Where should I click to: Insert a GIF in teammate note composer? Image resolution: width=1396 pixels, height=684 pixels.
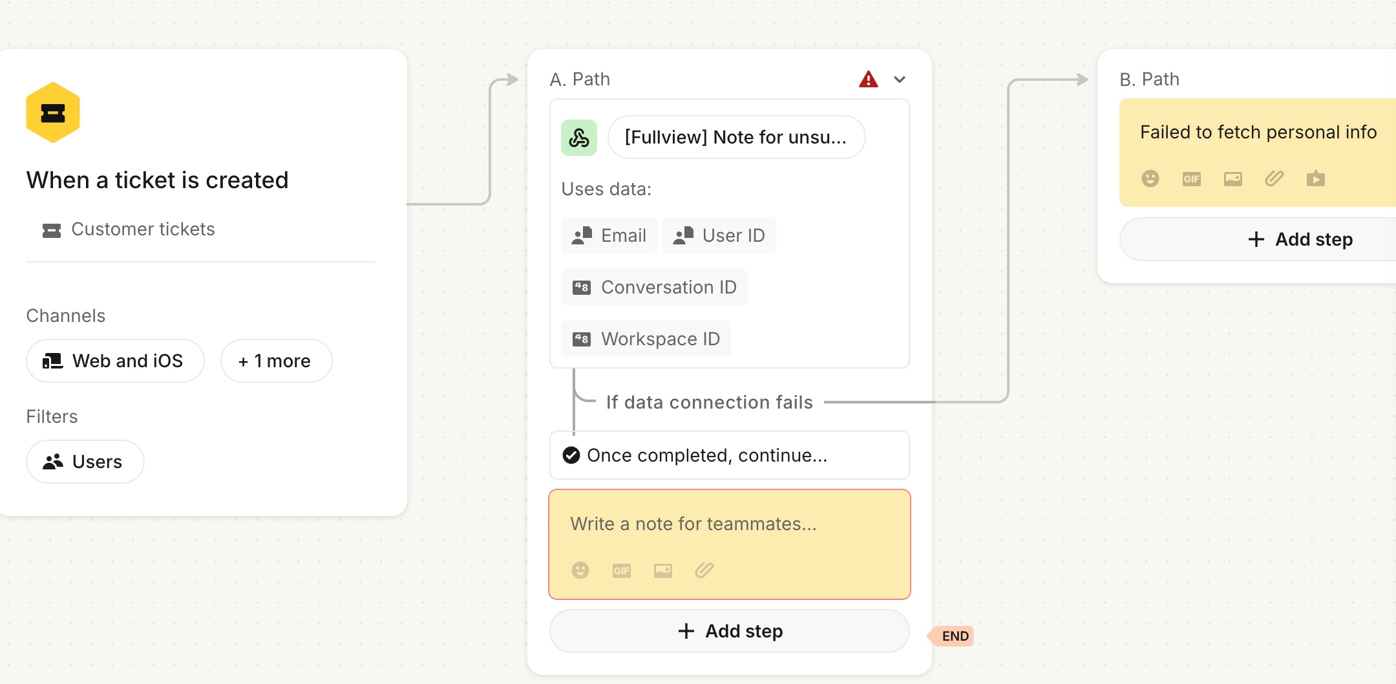[x=622, y=570]
